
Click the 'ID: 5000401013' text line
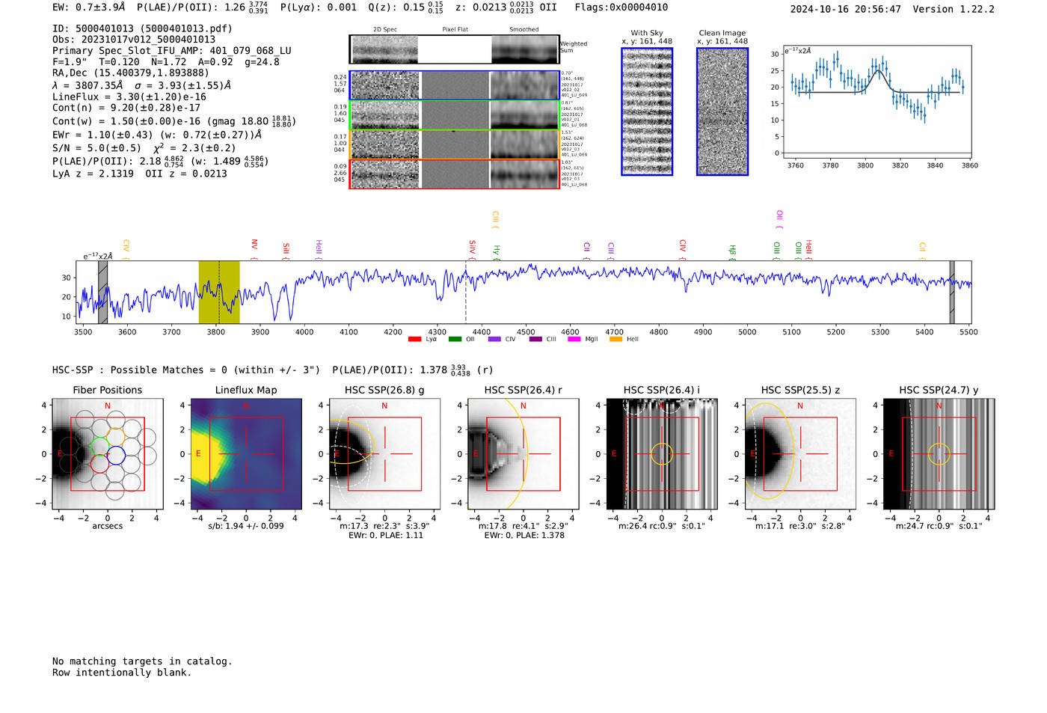coord(143,28)
